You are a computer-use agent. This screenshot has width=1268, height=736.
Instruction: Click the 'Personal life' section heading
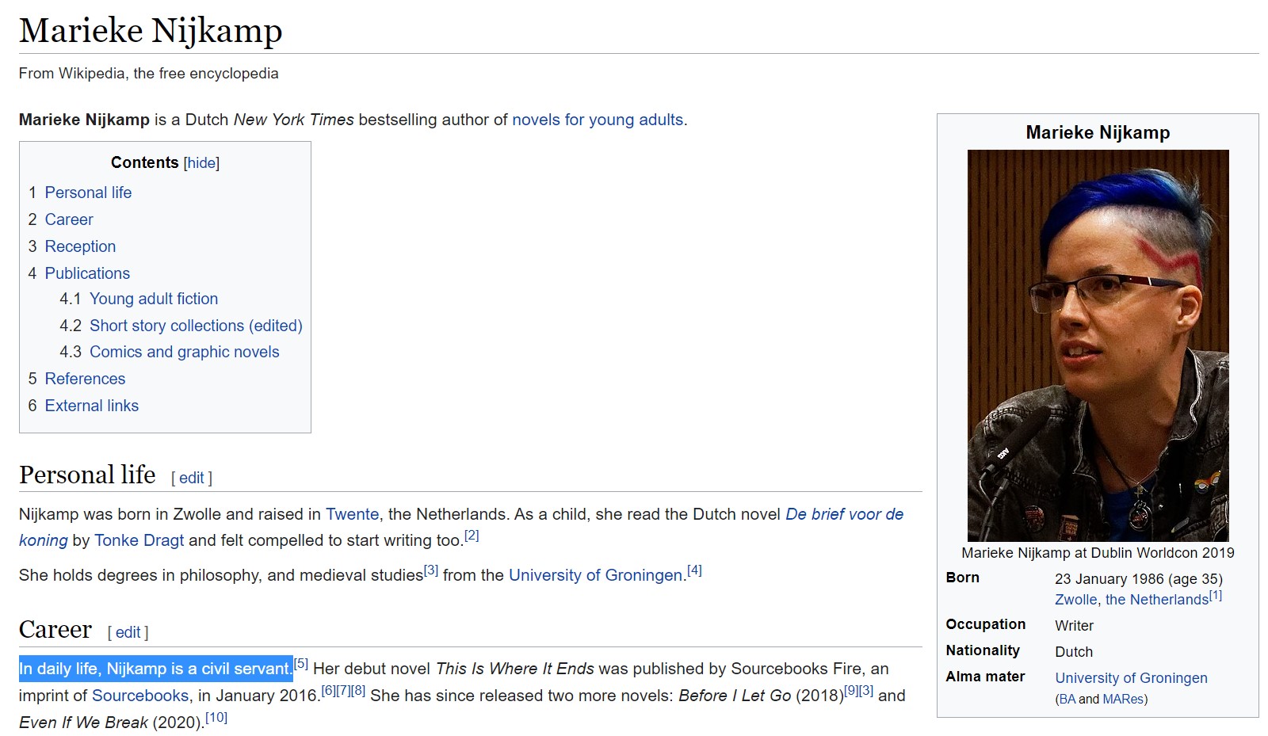pyautogui.click(x=87, y=475)
